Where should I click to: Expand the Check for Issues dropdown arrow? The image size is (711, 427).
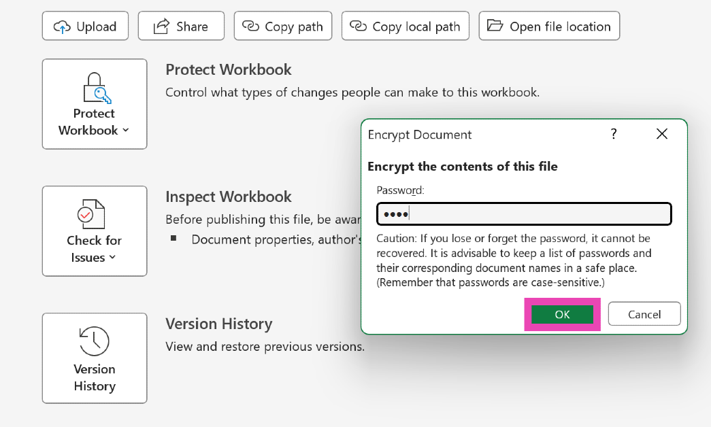point(112,258)
